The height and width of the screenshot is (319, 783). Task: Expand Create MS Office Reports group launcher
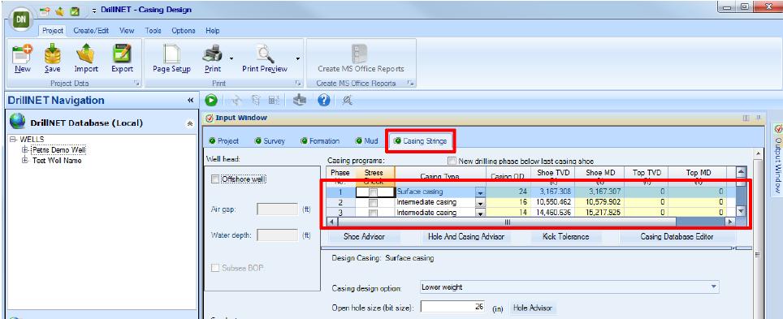tap(411, 84)
